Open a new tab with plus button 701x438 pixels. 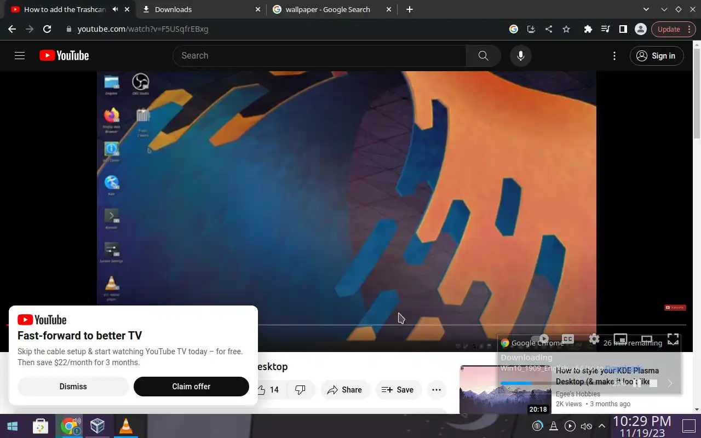pos(410,9)
